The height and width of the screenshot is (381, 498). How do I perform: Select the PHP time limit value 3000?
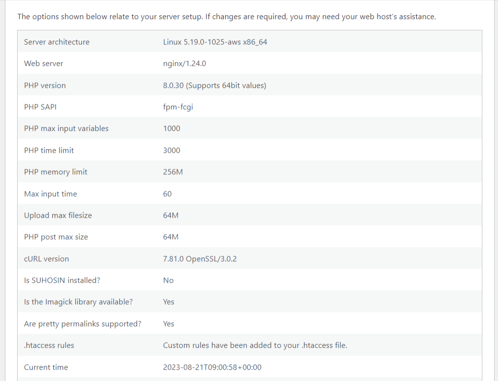pyautogui.click(x=171, y=150)
